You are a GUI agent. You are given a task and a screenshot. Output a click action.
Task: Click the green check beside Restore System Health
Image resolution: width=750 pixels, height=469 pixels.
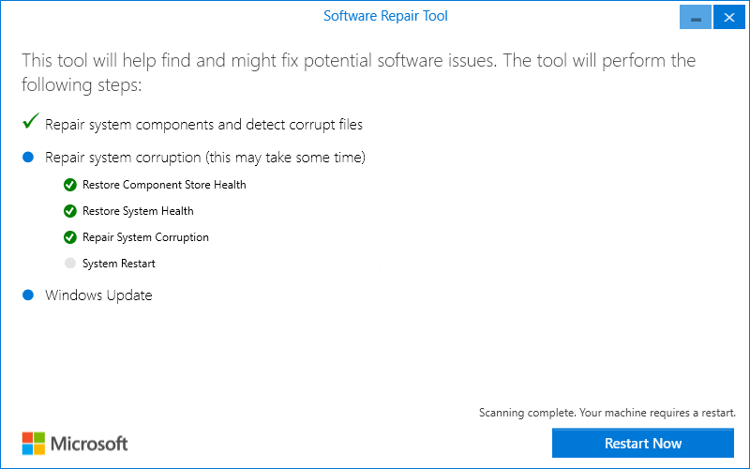click(69, 211)
